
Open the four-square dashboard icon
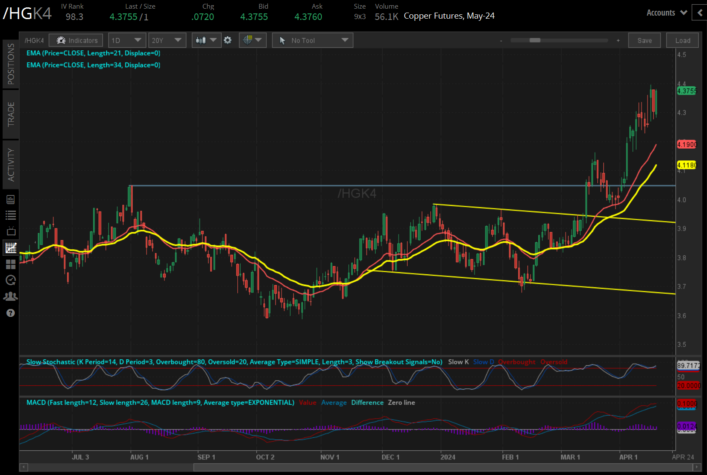pos(11,264)
